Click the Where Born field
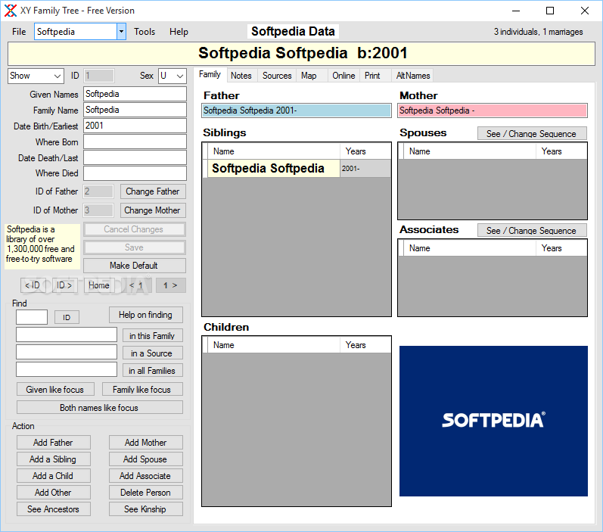This screenshot has width=603, height=532. tap(135, 142)
